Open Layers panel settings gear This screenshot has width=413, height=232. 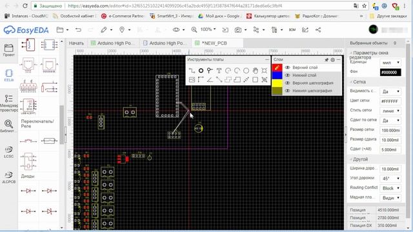coord(333,60)
